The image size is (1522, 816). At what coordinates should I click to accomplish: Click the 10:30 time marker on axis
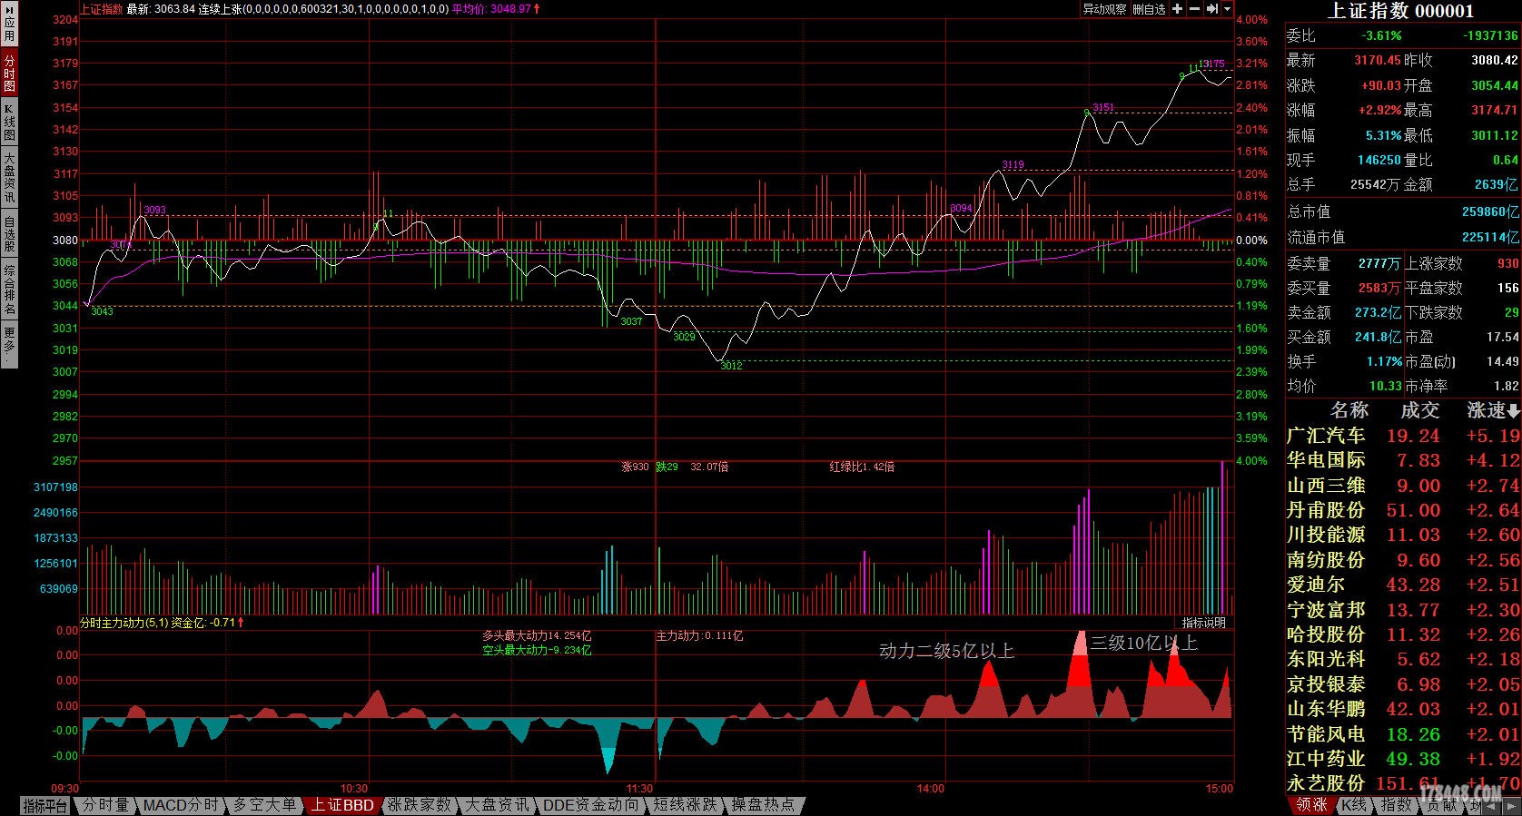pos(354,788)
